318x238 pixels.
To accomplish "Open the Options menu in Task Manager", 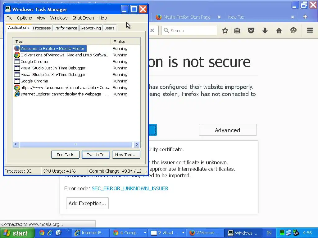I will [x=24, y=18].
